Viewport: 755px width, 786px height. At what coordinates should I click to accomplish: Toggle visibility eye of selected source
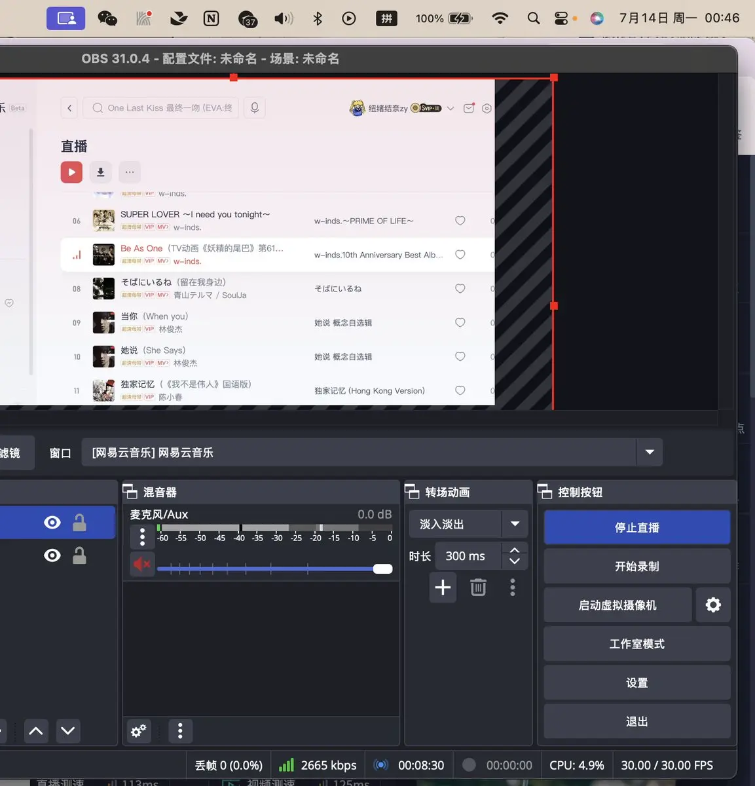52,522
